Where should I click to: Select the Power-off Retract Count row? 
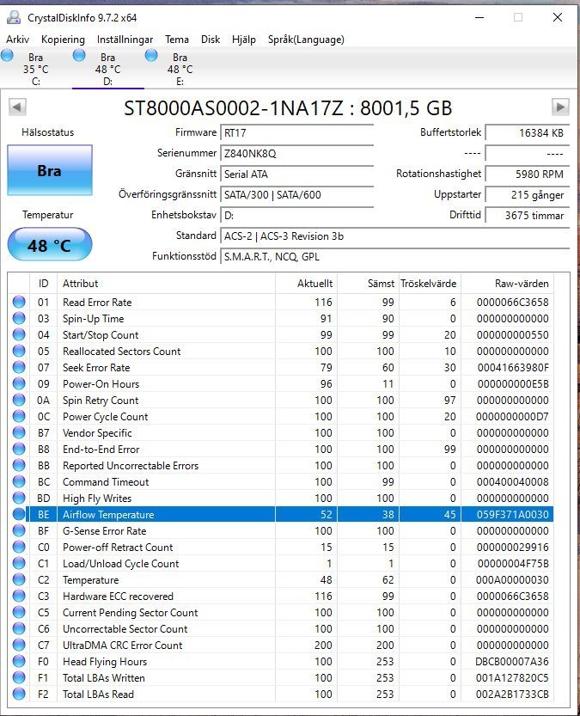pos(281,547)
